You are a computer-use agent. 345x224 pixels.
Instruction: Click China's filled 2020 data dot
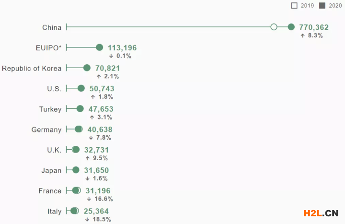[291, 27]
